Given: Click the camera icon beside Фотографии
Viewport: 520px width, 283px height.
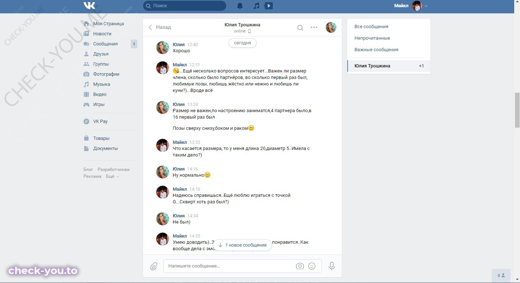Looking at the screenshot, I should tap(86, 74).
